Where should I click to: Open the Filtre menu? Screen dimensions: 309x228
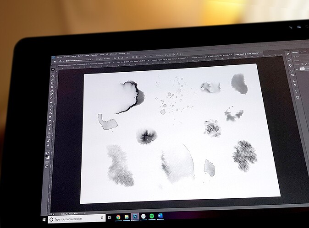point(102,54)
